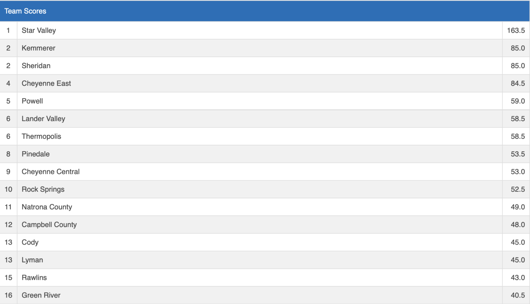The height and width of the screenshot is (304, 530).
Task: Select the Lyman team name
Action: click(32, 260)
